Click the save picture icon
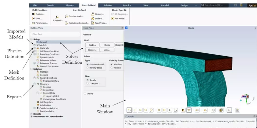 (237, 110)
